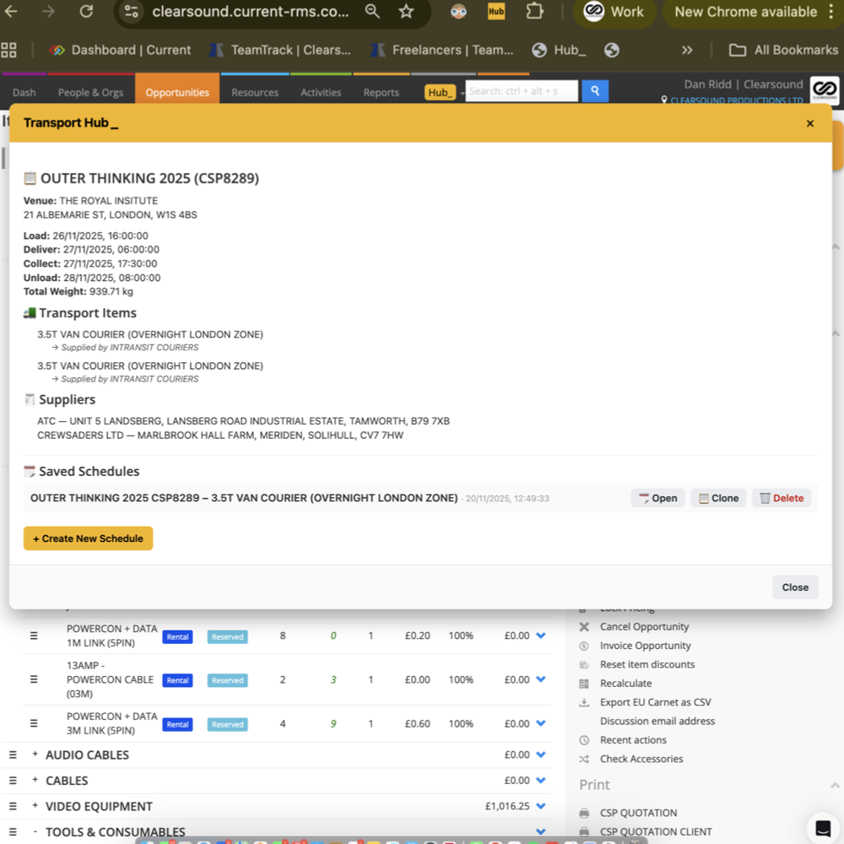Screen dimensions: 844x844
Task: Expand row options for 13AMP - POWERCON CABLE
Action: (541, 679)
